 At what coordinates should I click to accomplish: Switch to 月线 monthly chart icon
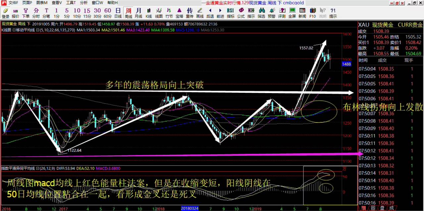coord(138,13)
